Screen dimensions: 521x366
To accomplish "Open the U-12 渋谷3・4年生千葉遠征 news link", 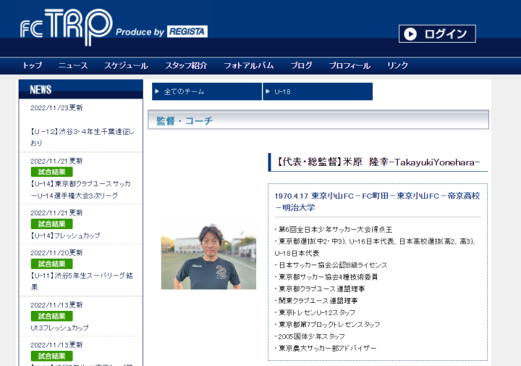I will (82, 137).
